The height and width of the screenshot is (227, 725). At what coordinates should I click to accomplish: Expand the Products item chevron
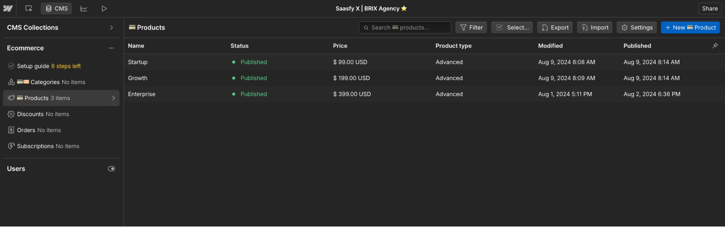(x=113, y=98)
